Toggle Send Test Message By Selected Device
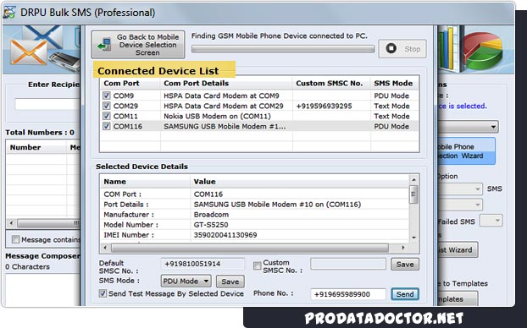This screenshot has height=328, width=527. 103,293
